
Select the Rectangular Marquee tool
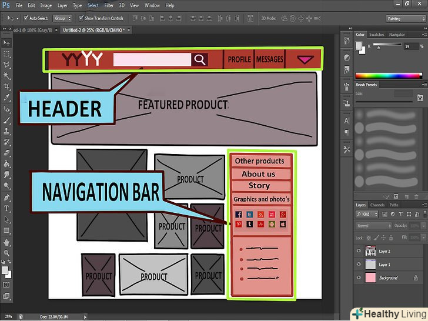click(x=7, y=54)
